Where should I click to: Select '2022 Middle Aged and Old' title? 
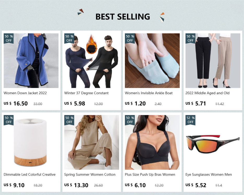(x=207, y=93)
